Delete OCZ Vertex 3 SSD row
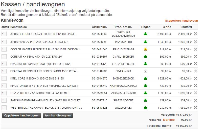The height and width of the screenshot is (129, 203). coord(195,93)
